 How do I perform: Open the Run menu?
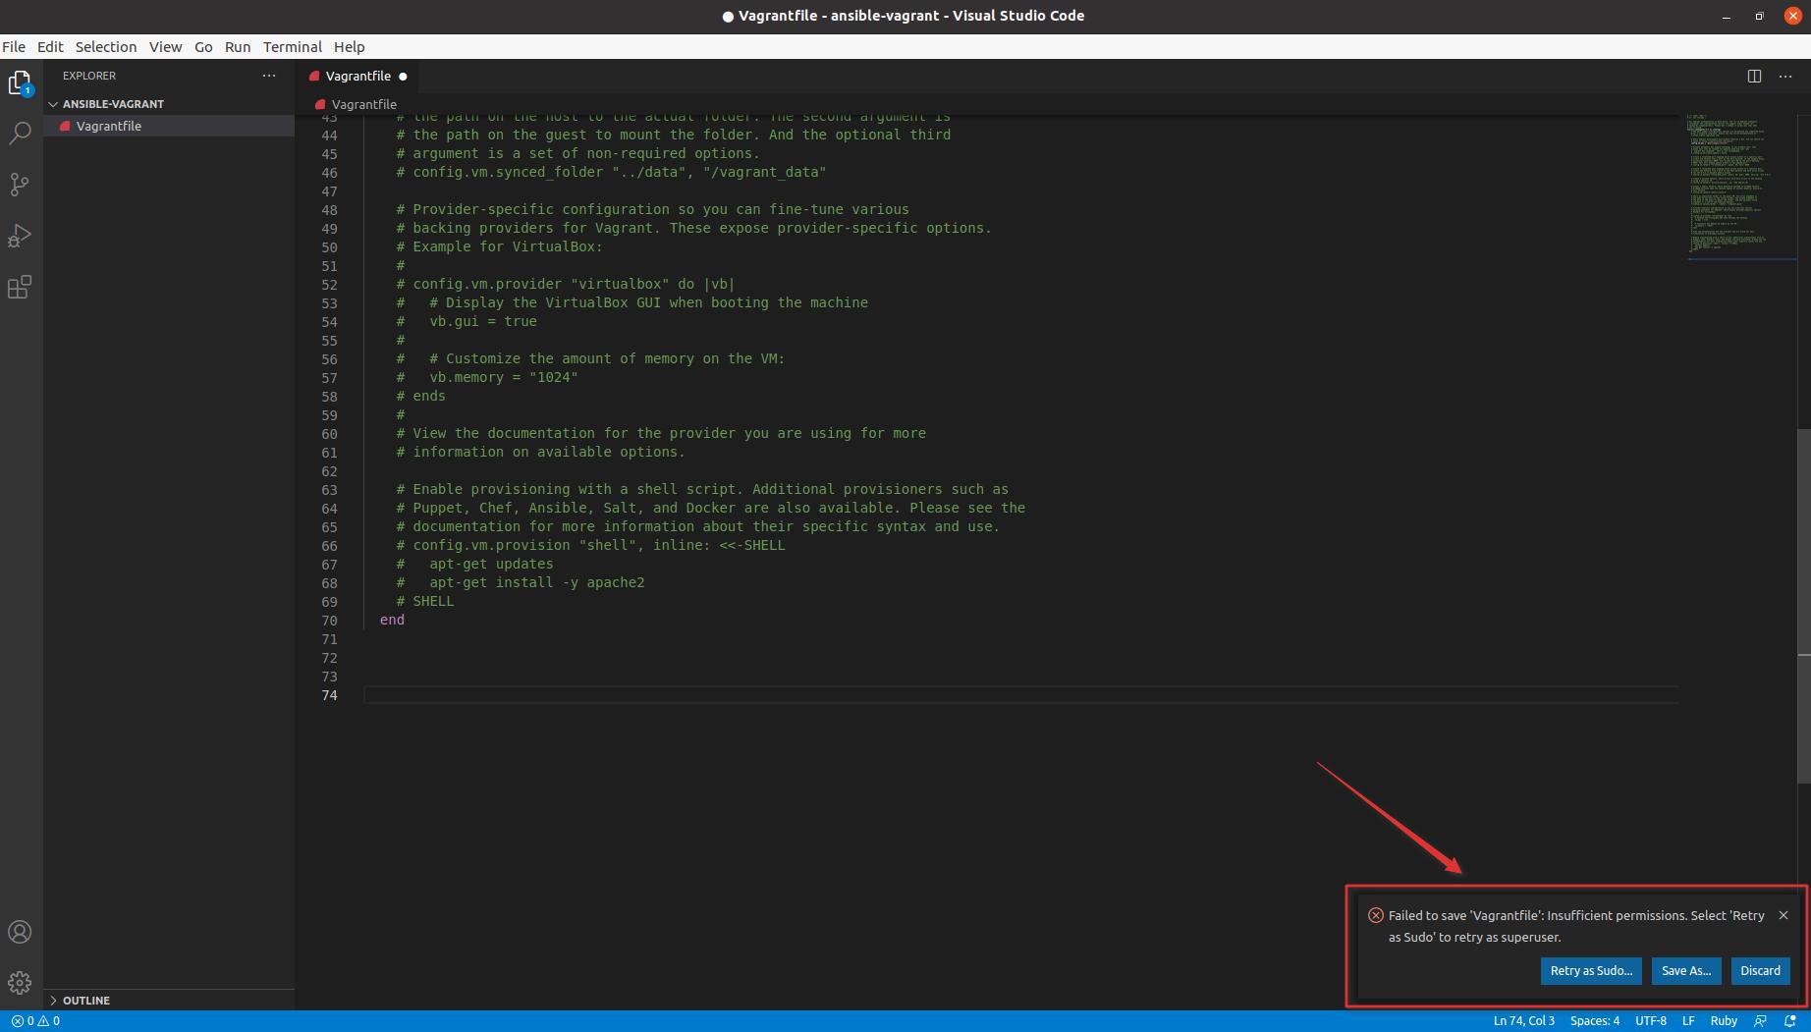(x=238, y=46)
